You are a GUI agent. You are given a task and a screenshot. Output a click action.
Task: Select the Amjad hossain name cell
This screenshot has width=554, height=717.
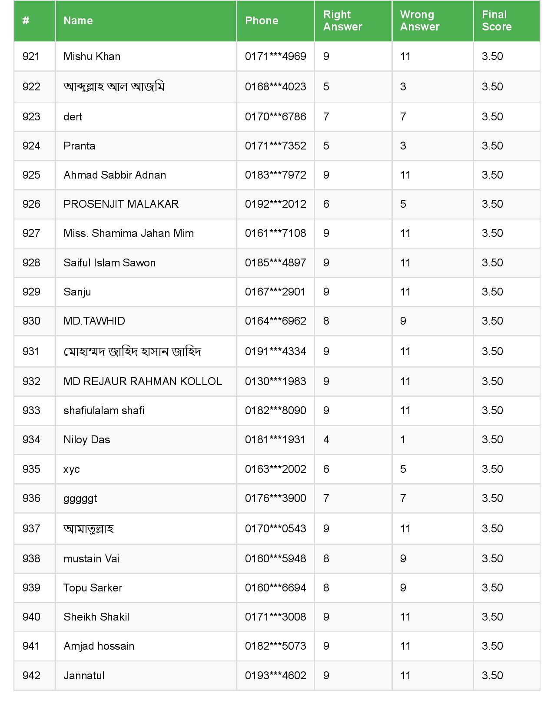click(99, 646)
